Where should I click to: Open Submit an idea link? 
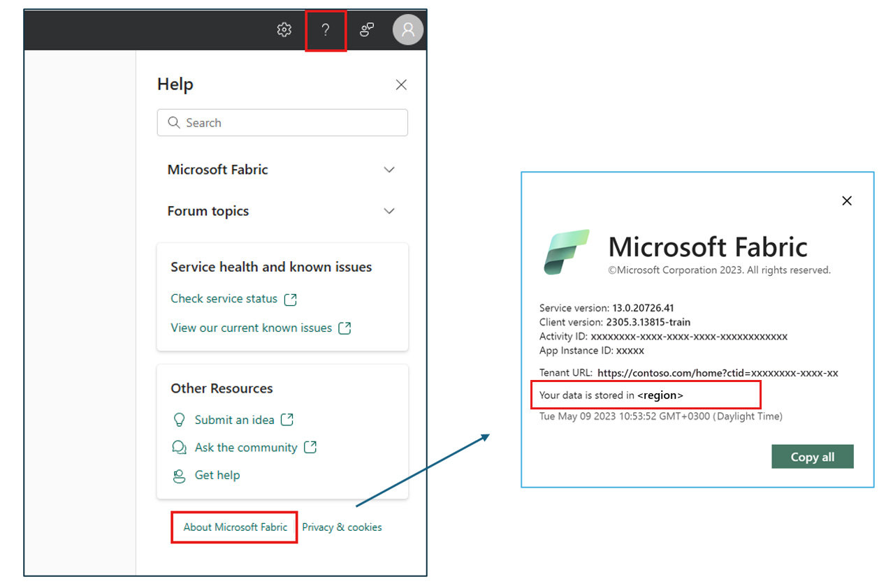click(234, 420)
